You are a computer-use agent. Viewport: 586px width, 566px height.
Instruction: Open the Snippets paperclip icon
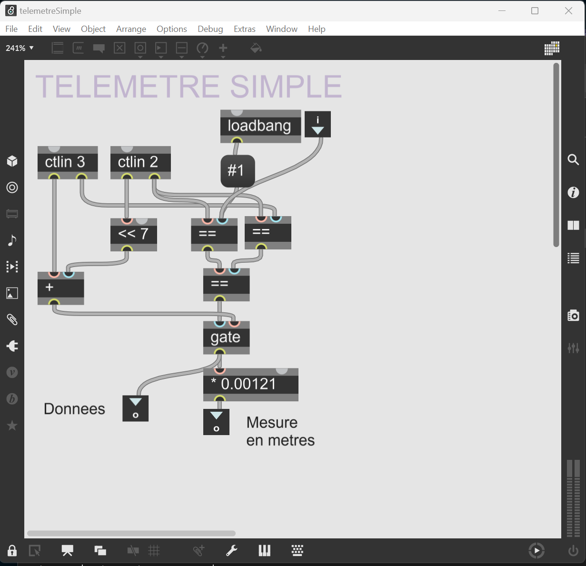(x=12, y=319)
